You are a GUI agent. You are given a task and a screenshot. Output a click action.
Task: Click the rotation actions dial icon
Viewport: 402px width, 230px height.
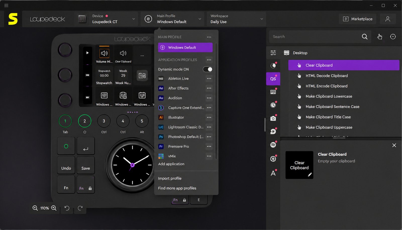click(393, 37)
